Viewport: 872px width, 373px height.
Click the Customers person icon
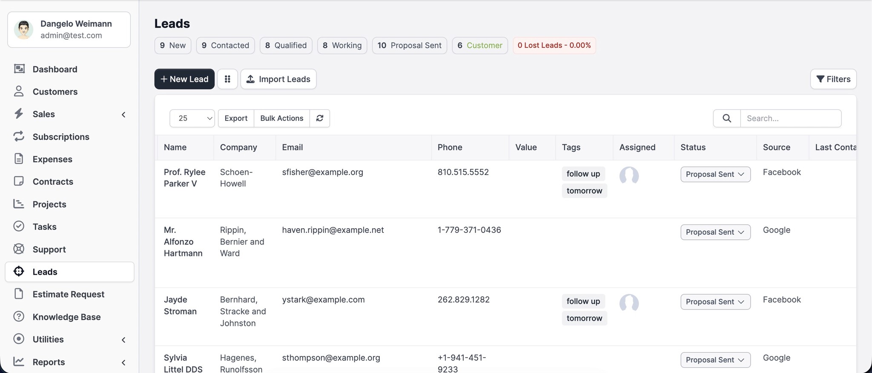19,91
